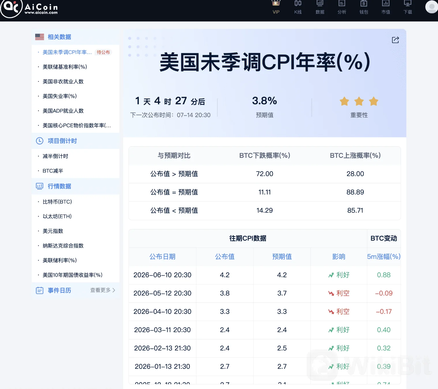Open 行情数据 section header
This screenshot has width=438, height=389.
76,186
